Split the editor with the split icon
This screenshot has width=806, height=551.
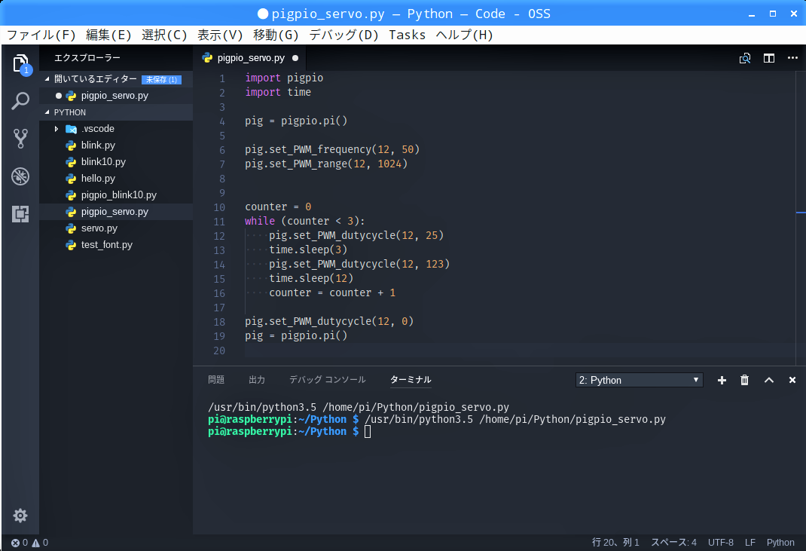(x=769, y=58)
